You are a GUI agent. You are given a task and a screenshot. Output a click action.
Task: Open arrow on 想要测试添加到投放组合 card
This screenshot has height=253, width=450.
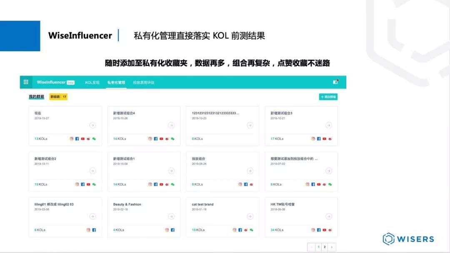329,171
